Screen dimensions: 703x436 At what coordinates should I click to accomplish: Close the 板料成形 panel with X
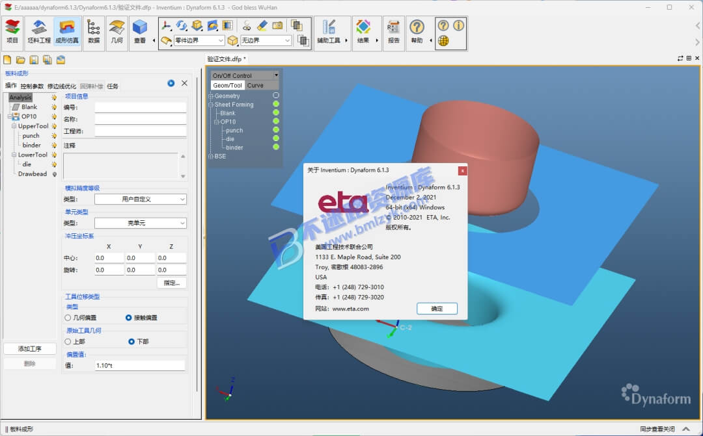click(184, 83)
